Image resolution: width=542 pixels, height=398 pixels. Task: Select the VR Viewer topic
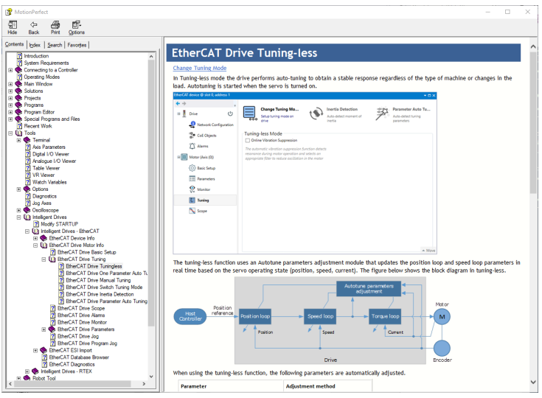44,175
